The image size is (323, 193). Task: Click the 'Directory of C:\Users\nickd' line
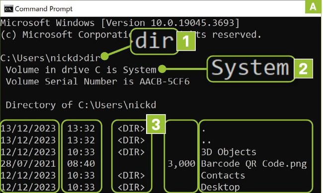pyautogui.click(x=81, y=105)
